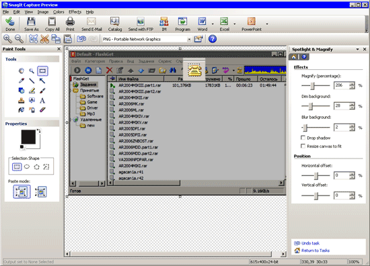
Task: Select the Text tool in Paint Tools
Action: click(x=42, y=101)
